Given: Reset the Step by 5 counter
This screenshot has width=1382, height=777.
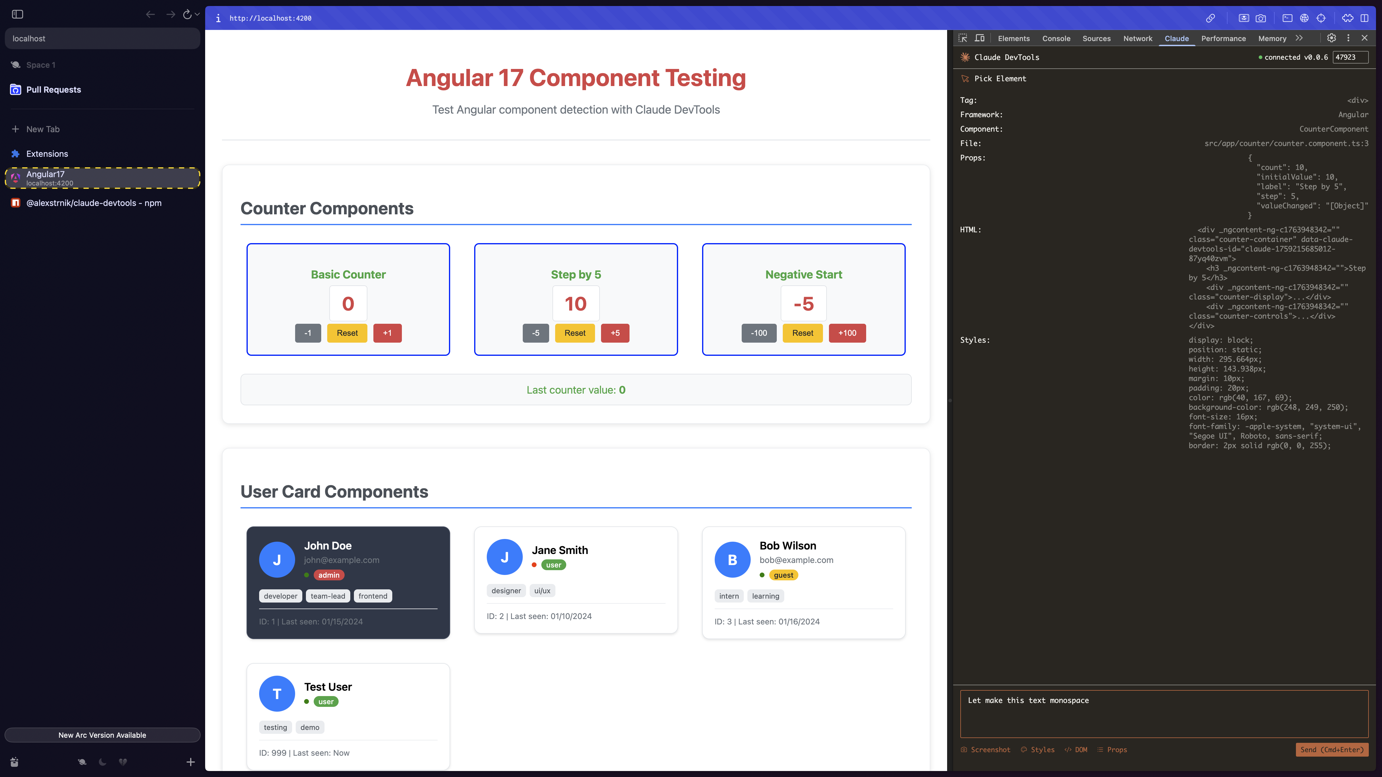Looking at the screenshot, I should coord(575,333).
